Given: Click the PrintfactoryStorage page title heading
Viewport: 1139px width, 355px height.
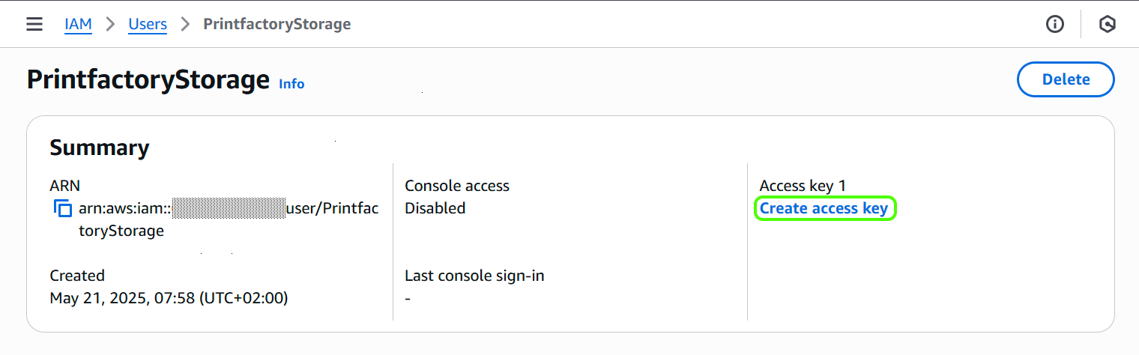Looking at the screenshot, I should [x=148, y=79].
